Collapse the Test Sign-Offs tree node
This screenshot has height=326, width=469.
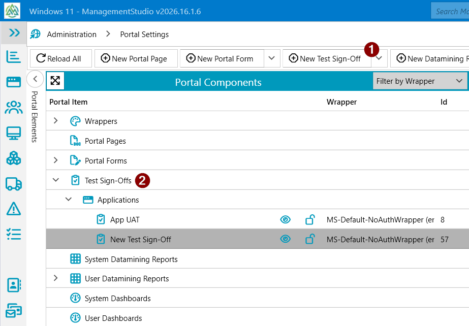click(x=55, y=180)
